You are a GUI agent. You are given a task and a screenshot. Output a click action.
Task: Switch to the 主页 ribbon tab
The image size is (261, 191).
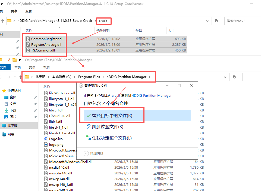pos(18,67)
